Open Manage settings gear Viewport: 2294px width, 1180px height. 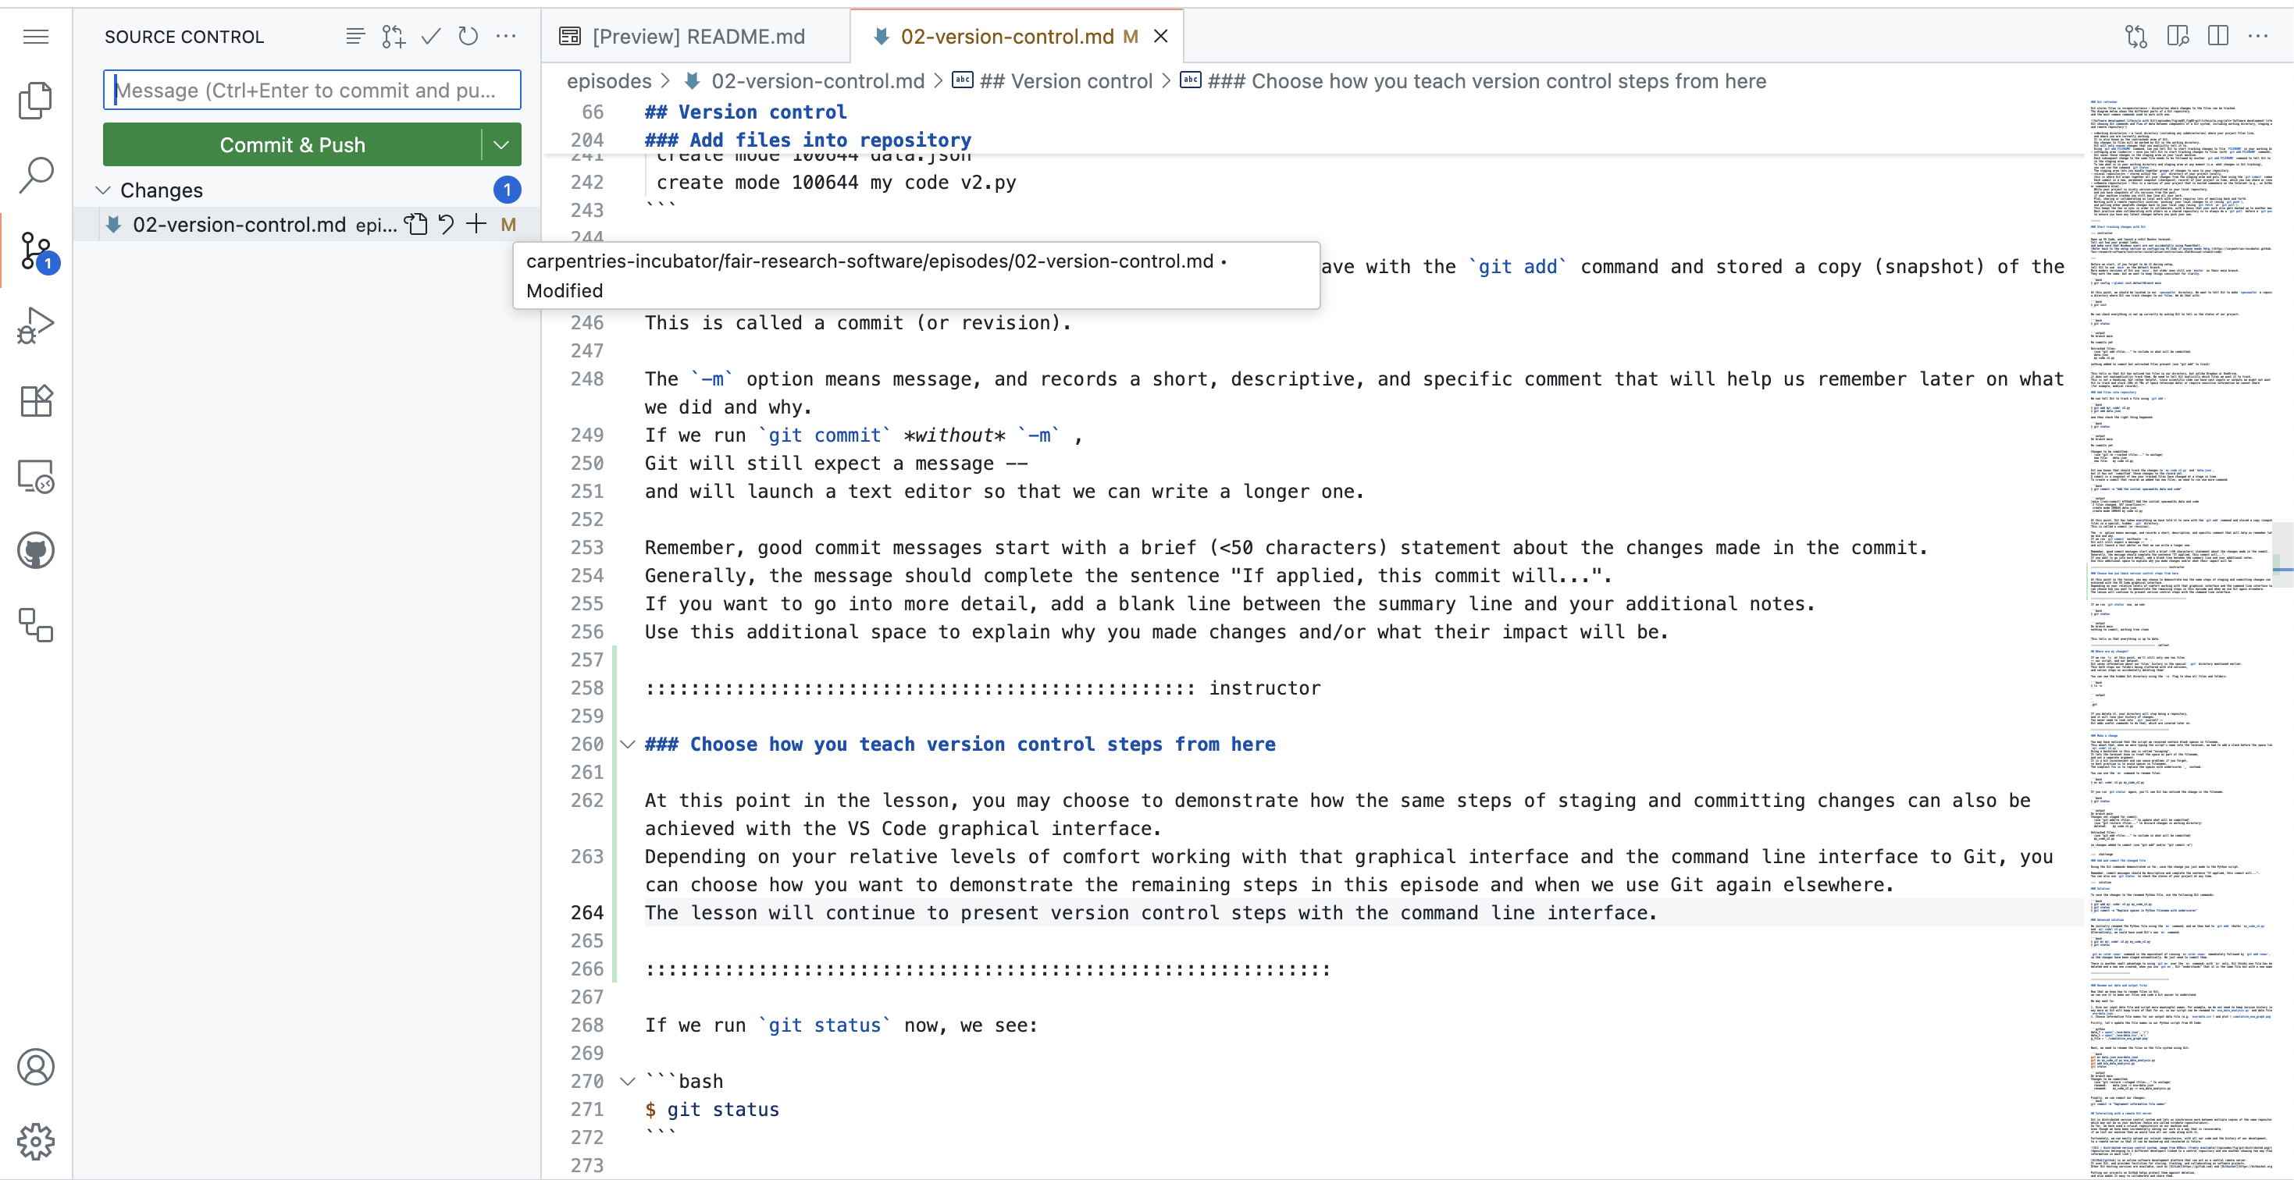(x=36, y=1142)
